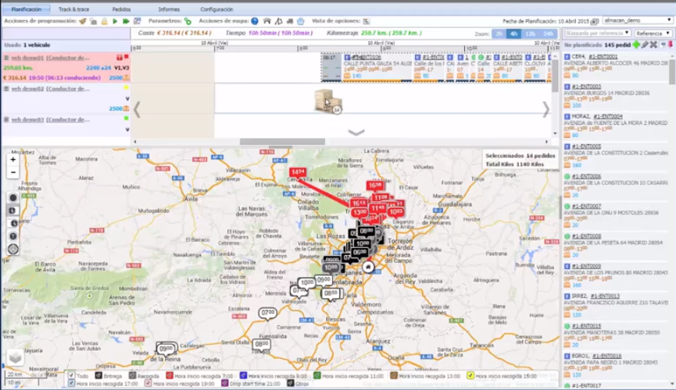Click the Parámetros settings icon
The height and width of the screenshot is (390, 676).
(188, 21)
